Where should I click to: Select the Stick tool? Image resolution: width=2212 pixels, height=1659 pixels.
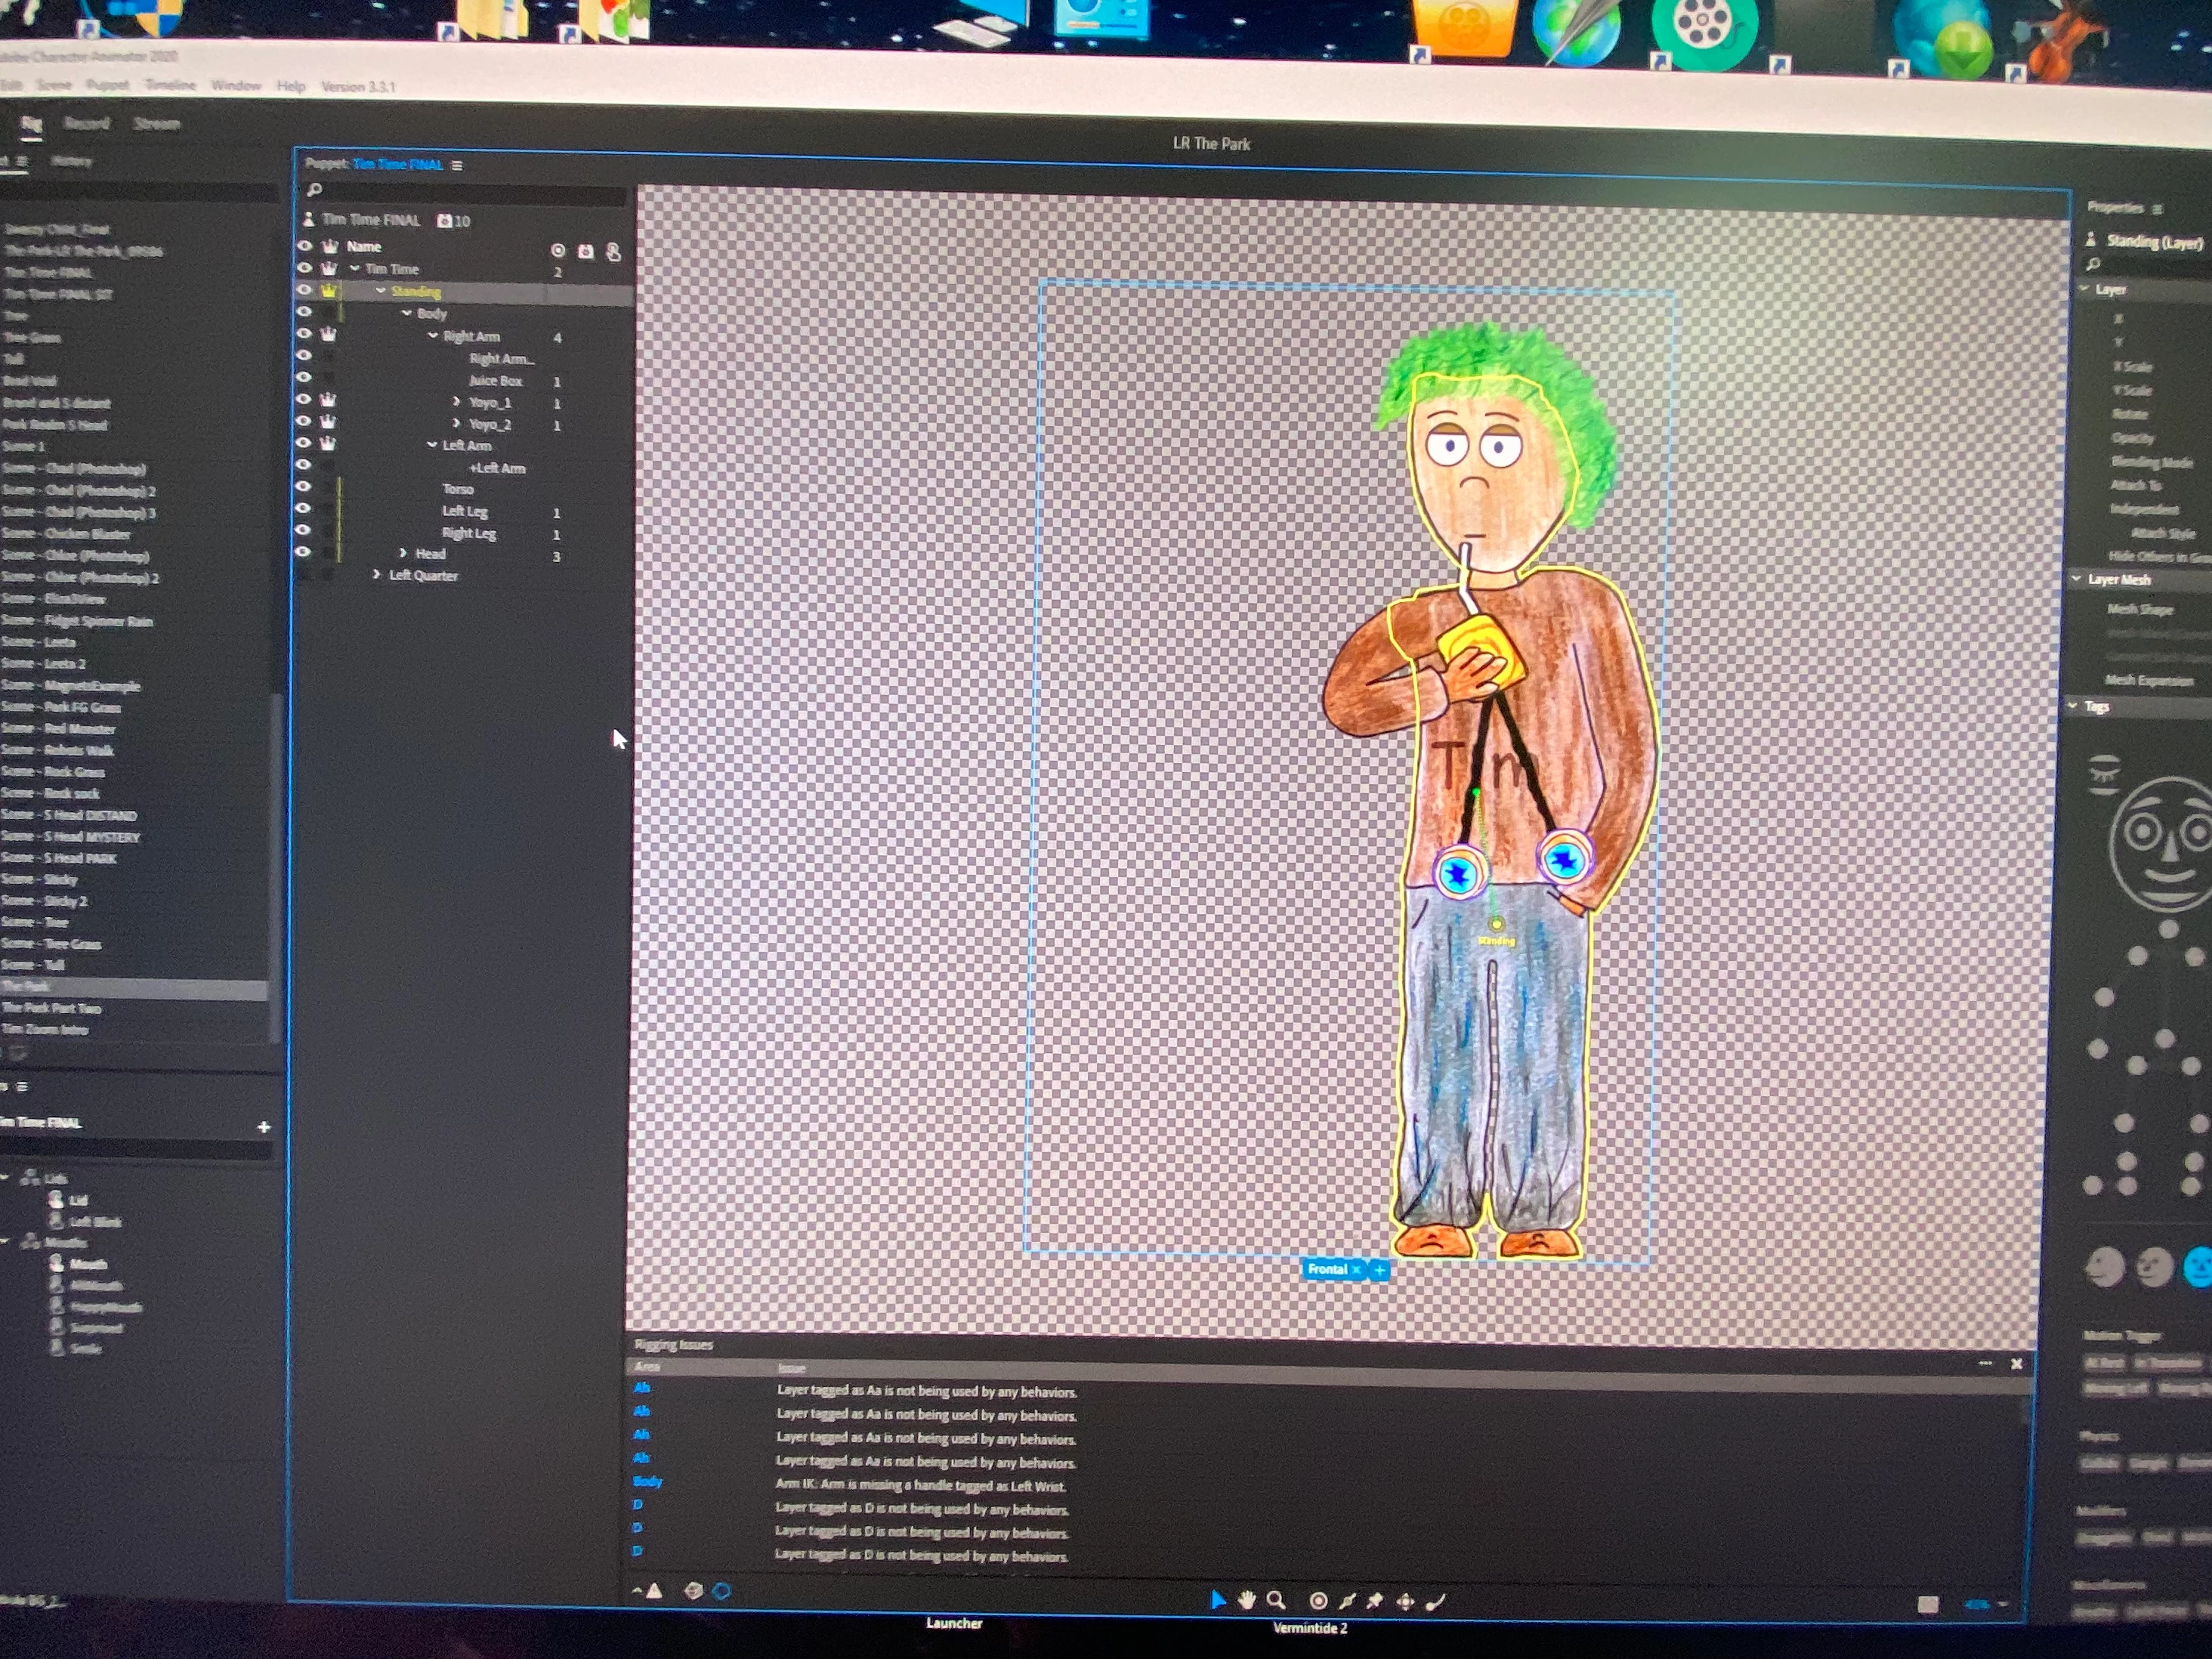coord(1348,1602)
